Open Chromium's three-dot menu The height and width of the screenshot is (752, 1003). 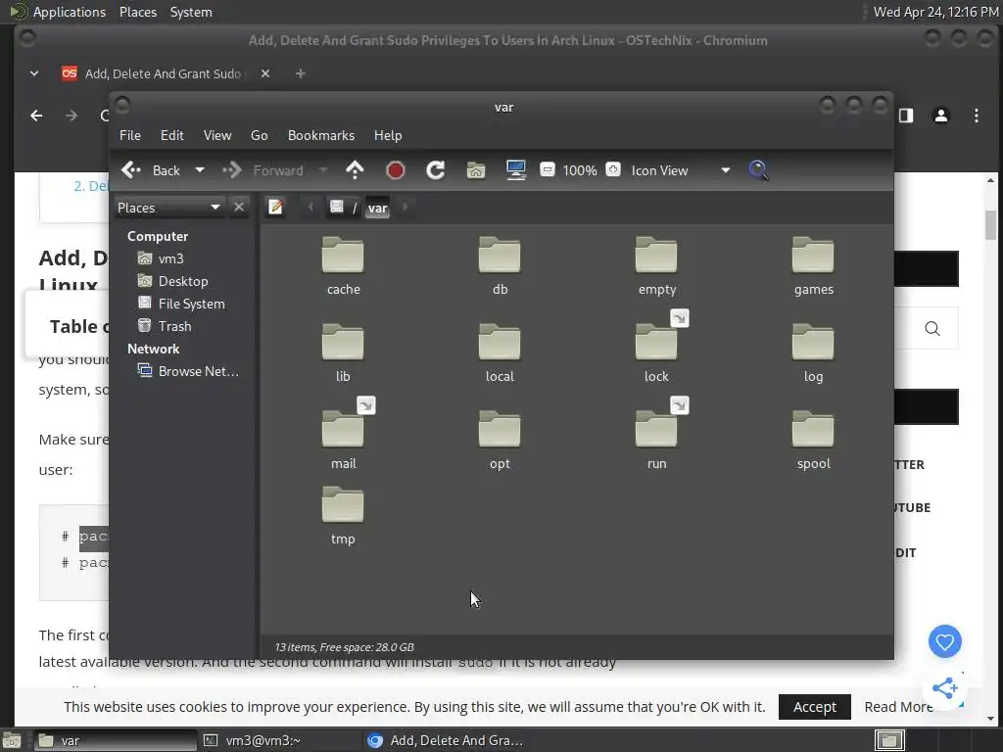tap(977, 116)
